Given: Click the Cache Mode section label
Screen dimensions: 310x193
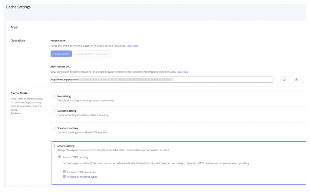Looking at the screenshot, I should (19, 93).
